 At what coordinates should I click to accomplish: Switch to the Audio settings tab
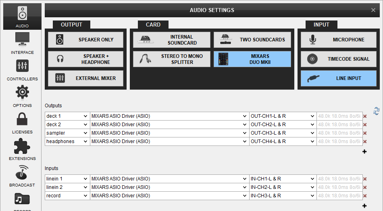point(22,16)
